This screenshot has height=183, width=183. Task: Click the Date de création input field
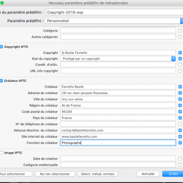[118, 159]
